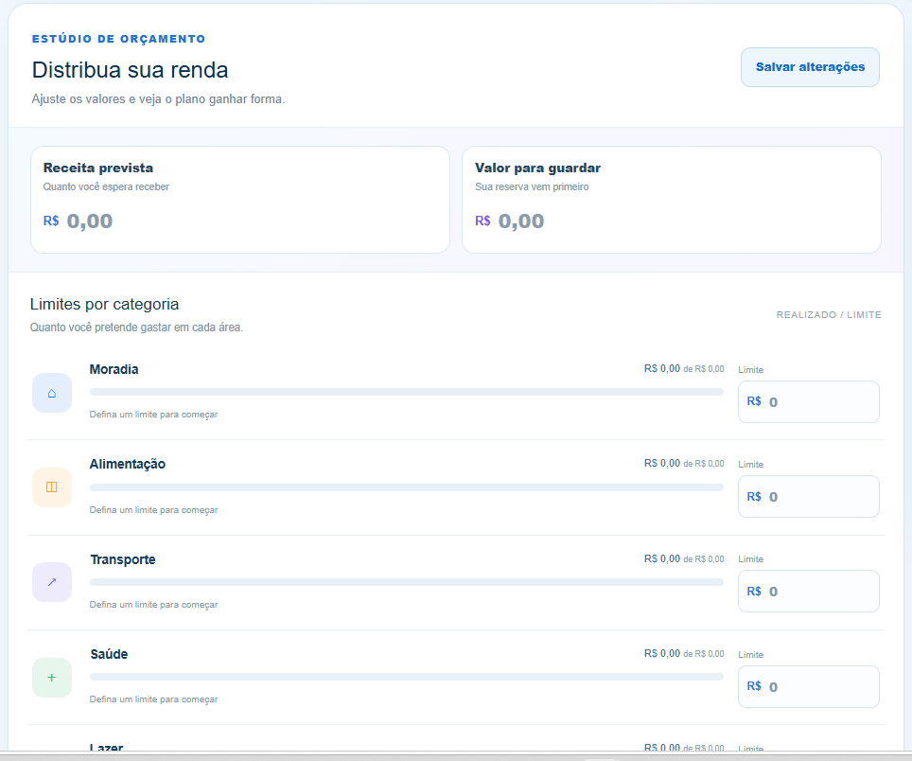Click the 'Limite' label above Saúde input
The width and height of the screenshot is (912, 761).
point(751,655)
